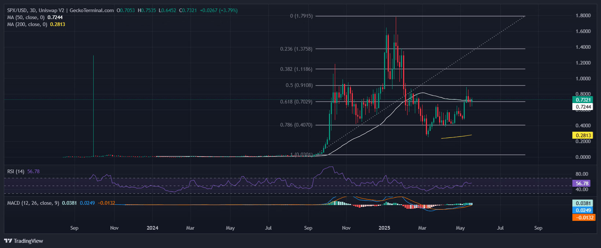Click the green 0.7321 current price tag
Screen dimensions: 601x248
[583, 100]
